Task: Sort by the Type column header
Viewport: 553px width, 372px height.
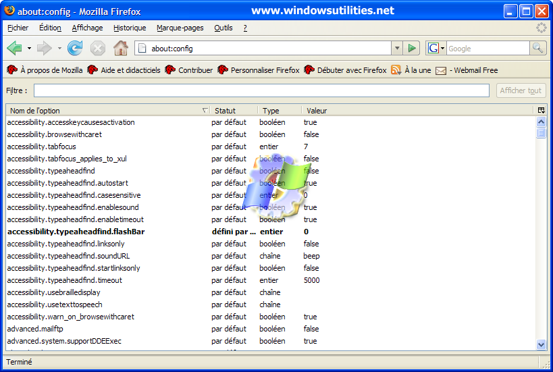Action: point(280,111)
